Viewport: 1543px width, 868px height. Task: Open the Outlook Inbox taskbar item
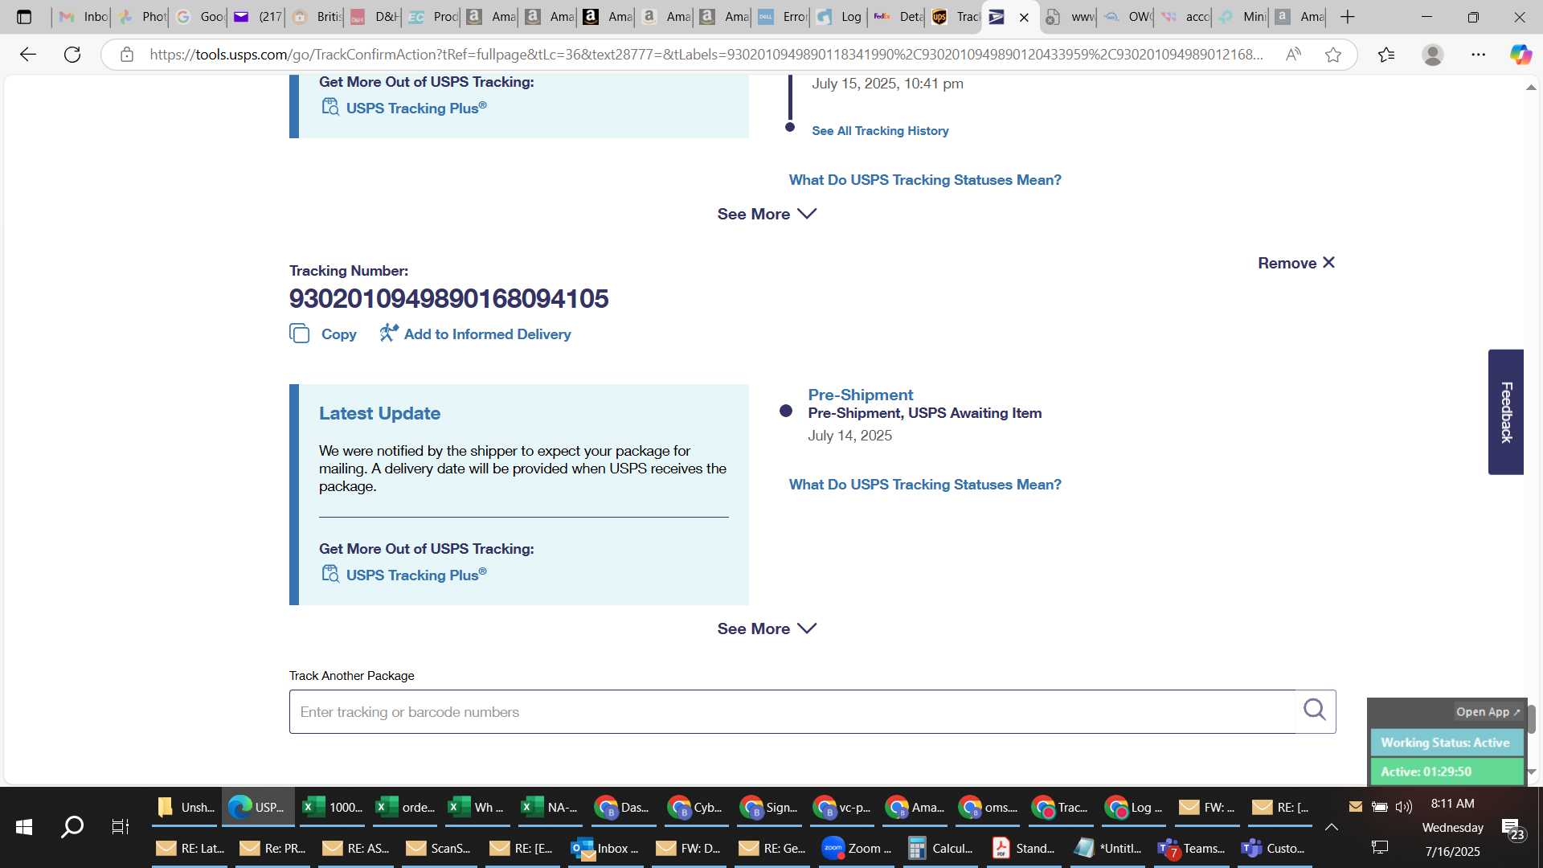point(606,848)
